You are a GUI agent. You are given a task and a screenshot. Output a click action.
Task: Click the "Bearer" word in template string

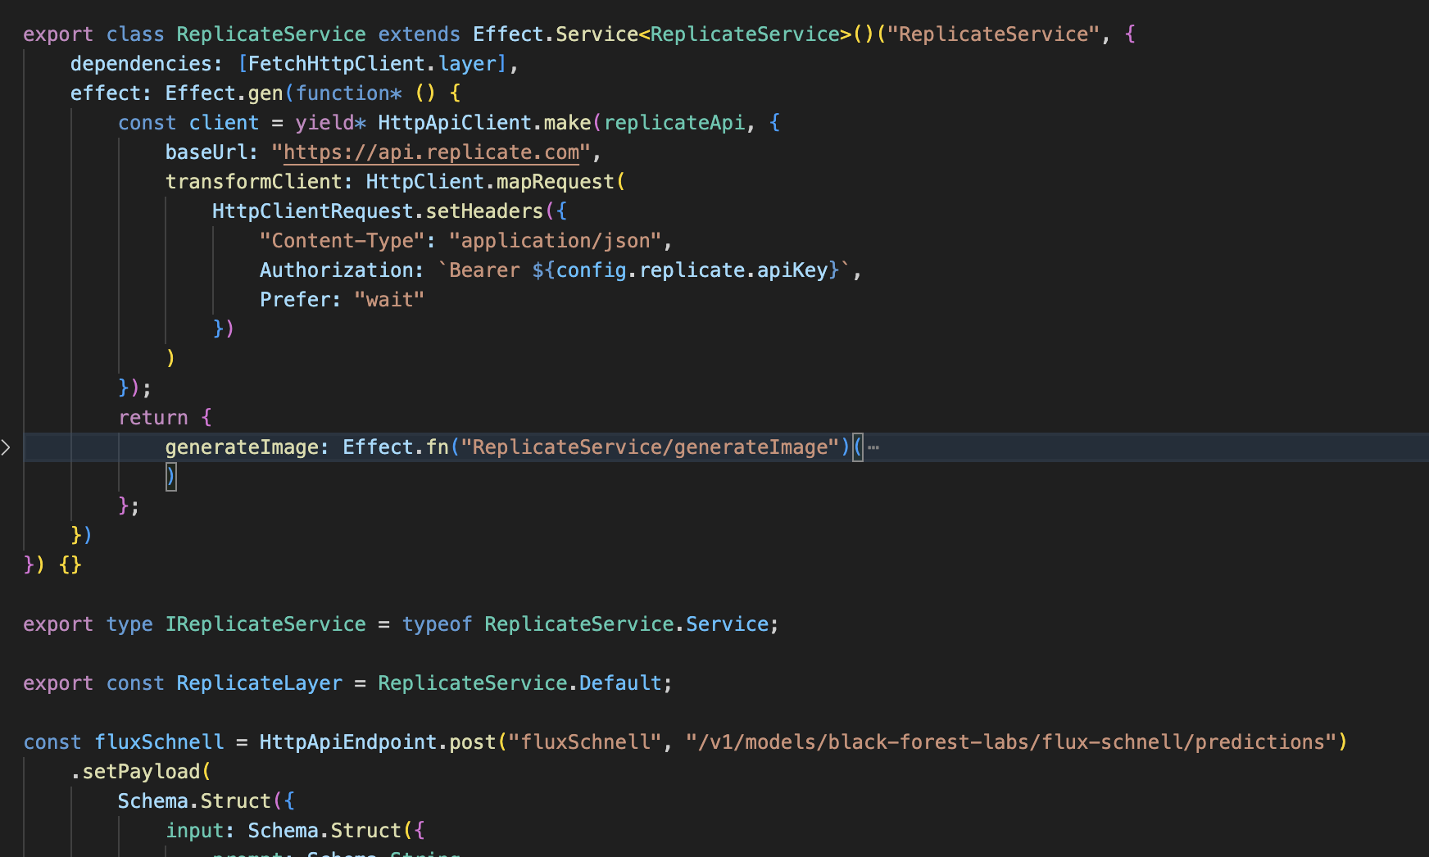[484, 270]
